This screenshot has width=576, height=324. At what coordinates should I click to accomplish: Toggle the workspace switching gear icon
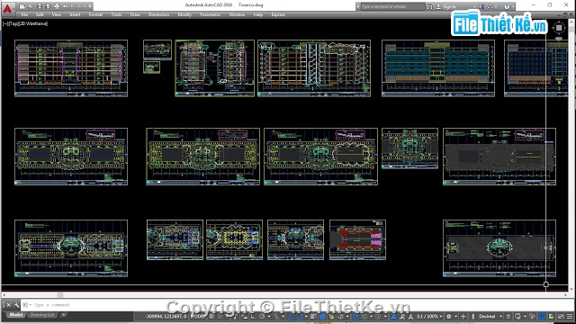click(448, 316)
